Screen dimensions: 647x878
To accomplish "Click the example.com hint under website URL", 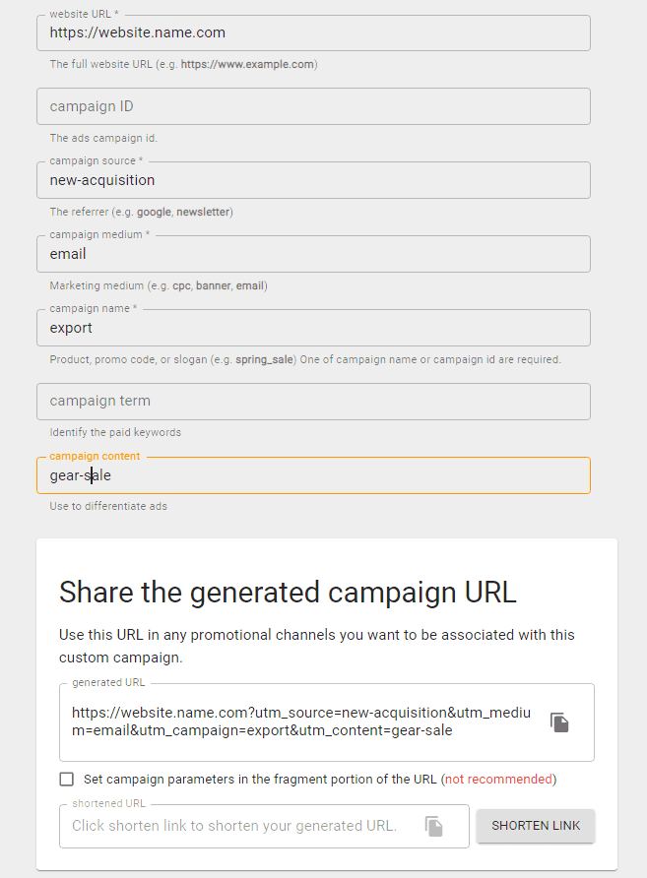I will (183, 64).
